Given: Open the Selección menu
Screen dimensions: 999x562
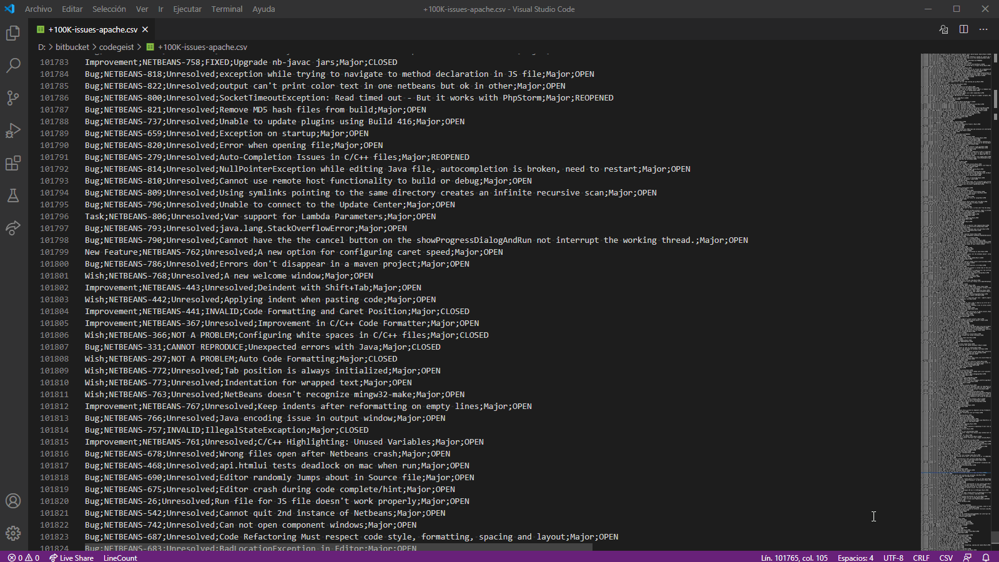Looking at the screenshot, I should pyautogui.click(x=109, y=9).
